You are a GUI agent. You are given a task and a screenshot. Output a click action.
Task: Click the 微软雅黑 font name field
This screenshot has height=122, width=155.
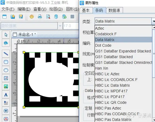(x=29, y=26)
